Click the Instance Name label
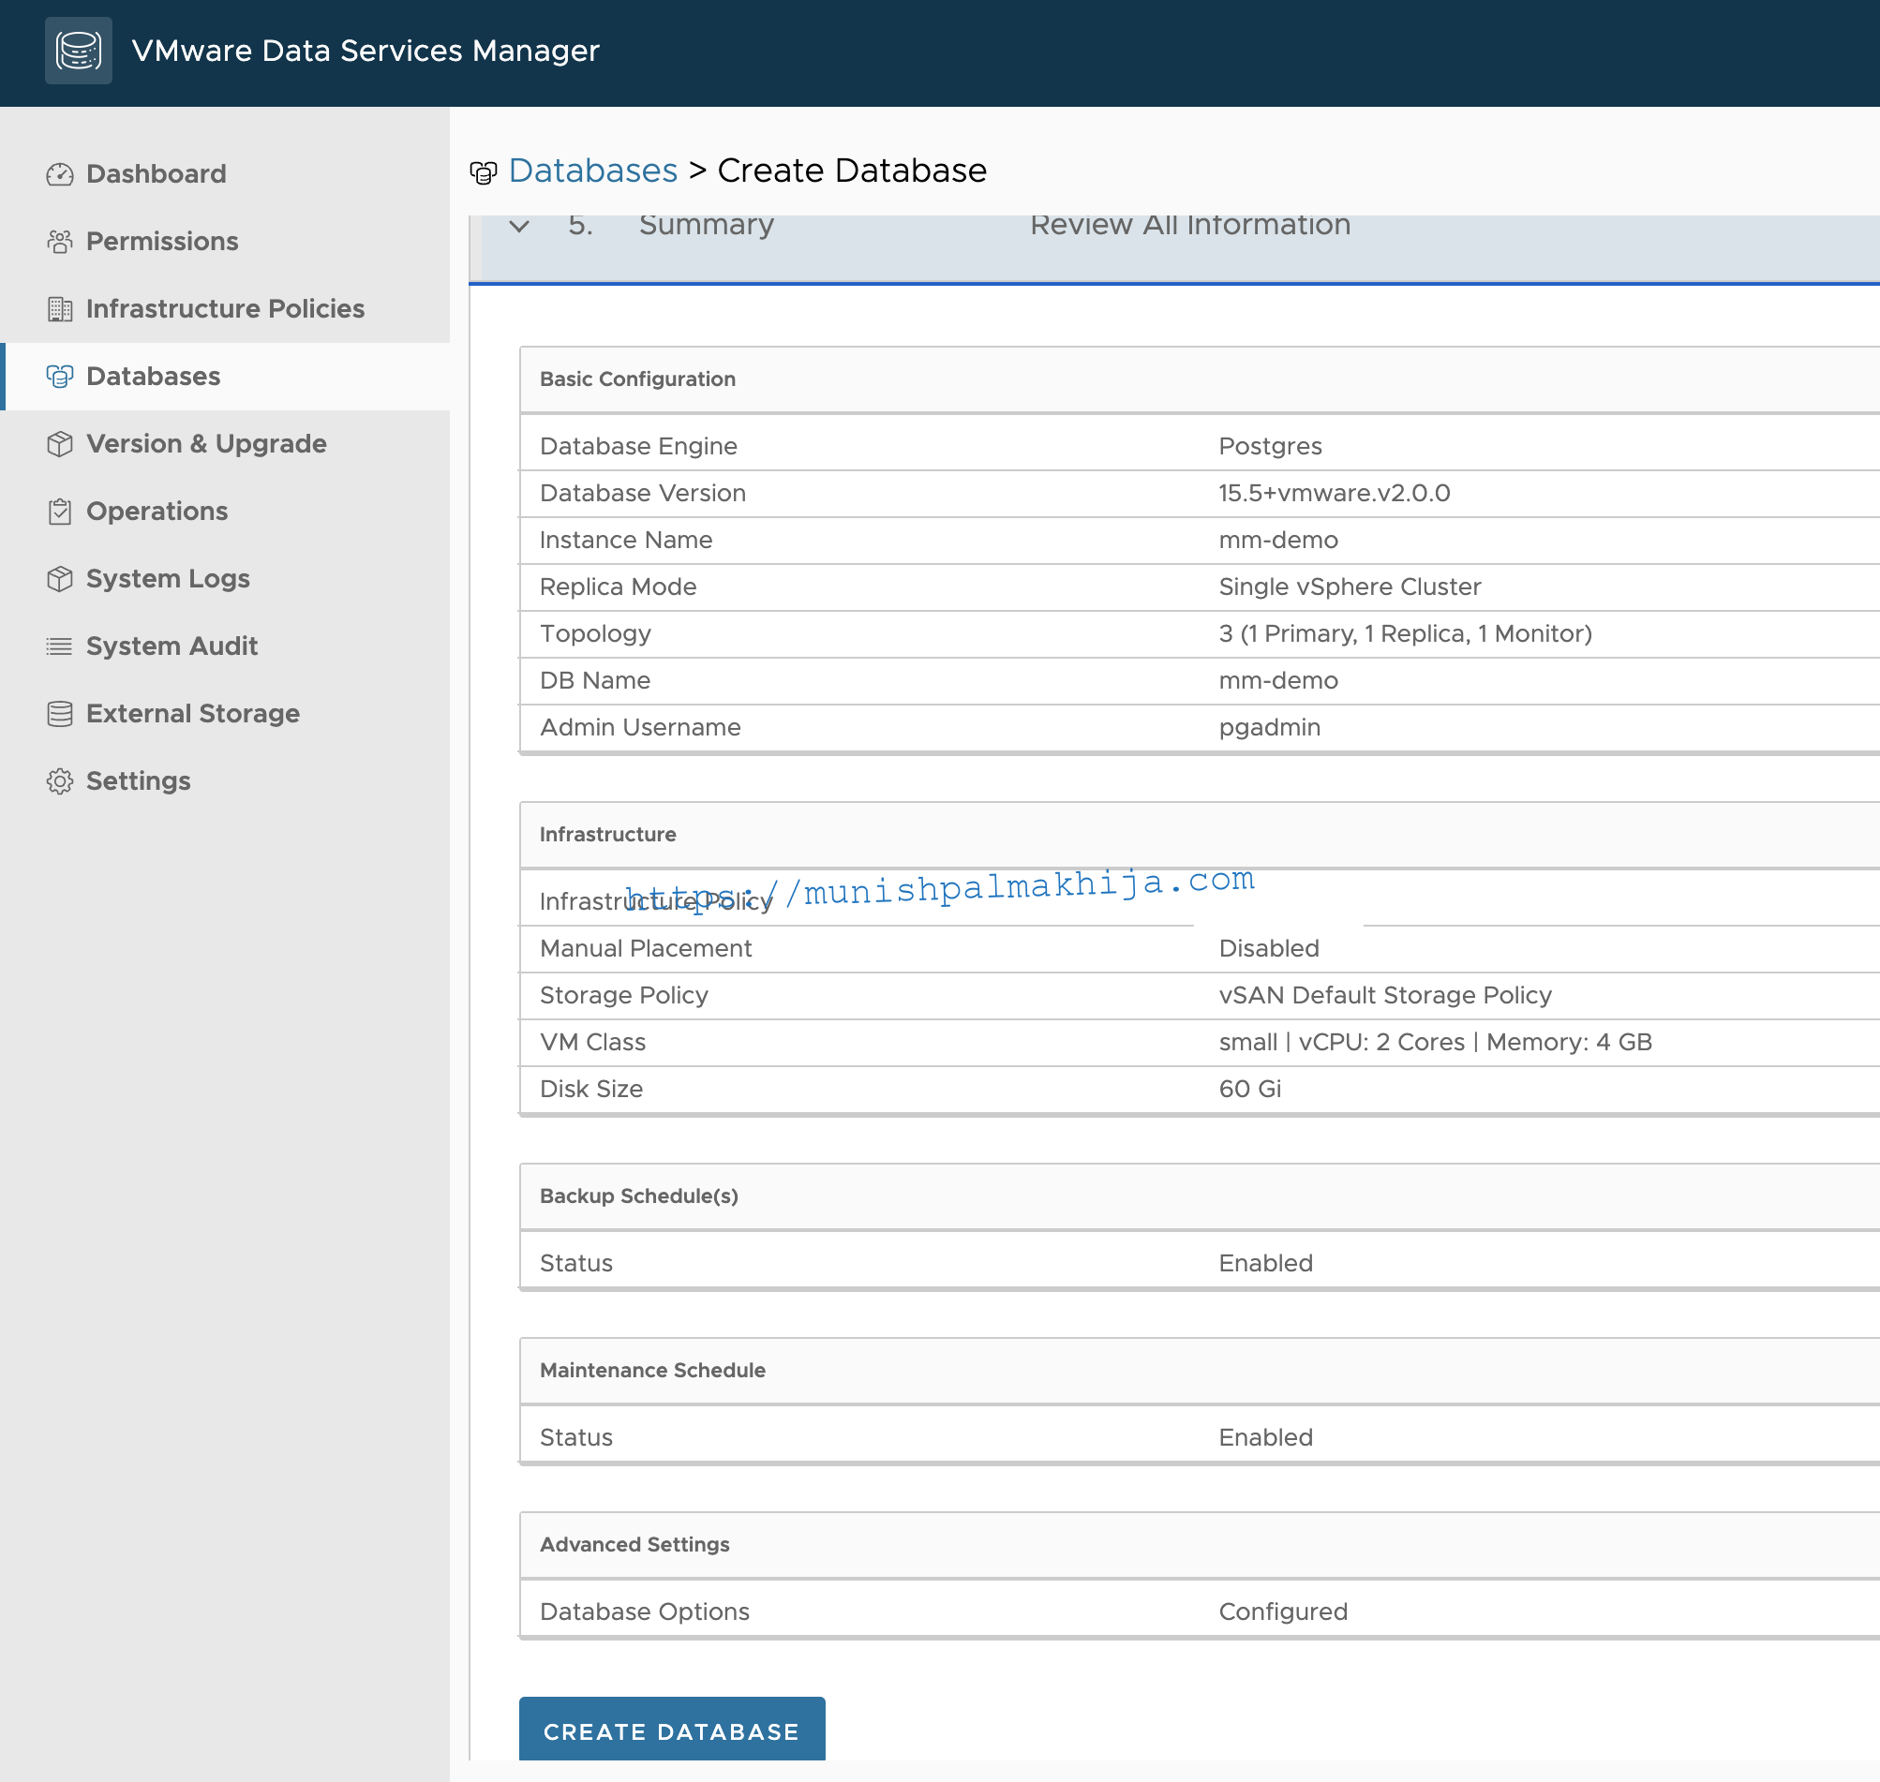The image size is (1880, 1782). click(x=626, y=541)
